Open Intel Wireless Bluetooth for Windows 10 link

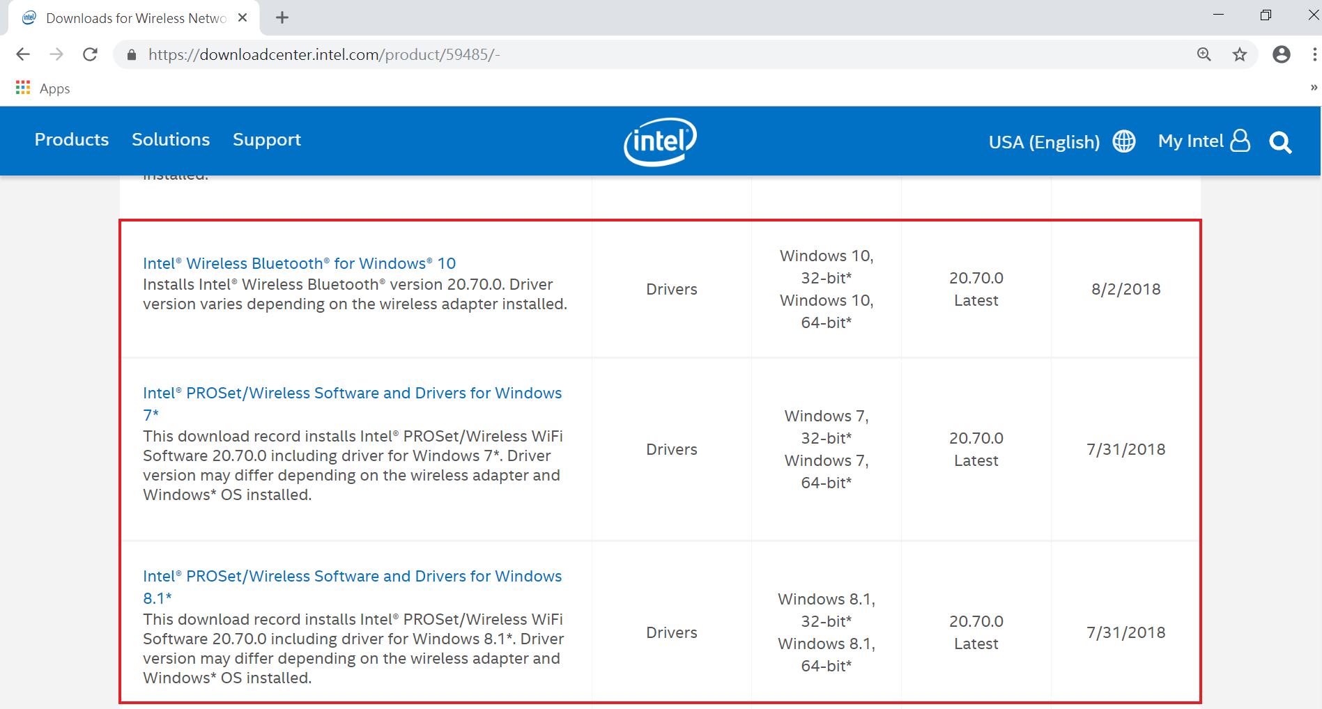click(x=299, y=264)
